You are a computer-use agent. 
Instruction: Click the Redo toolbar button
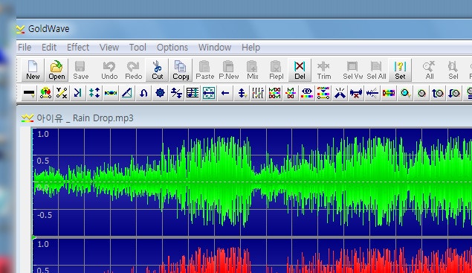[133, 70]
